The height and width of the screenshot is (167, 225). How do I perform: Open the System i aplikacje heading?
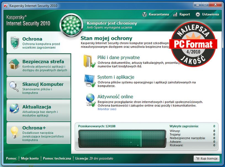tap(116, 77)
